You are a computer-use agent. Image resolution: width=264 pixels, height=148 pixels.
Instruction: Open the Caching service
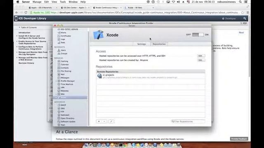(64, 61)
